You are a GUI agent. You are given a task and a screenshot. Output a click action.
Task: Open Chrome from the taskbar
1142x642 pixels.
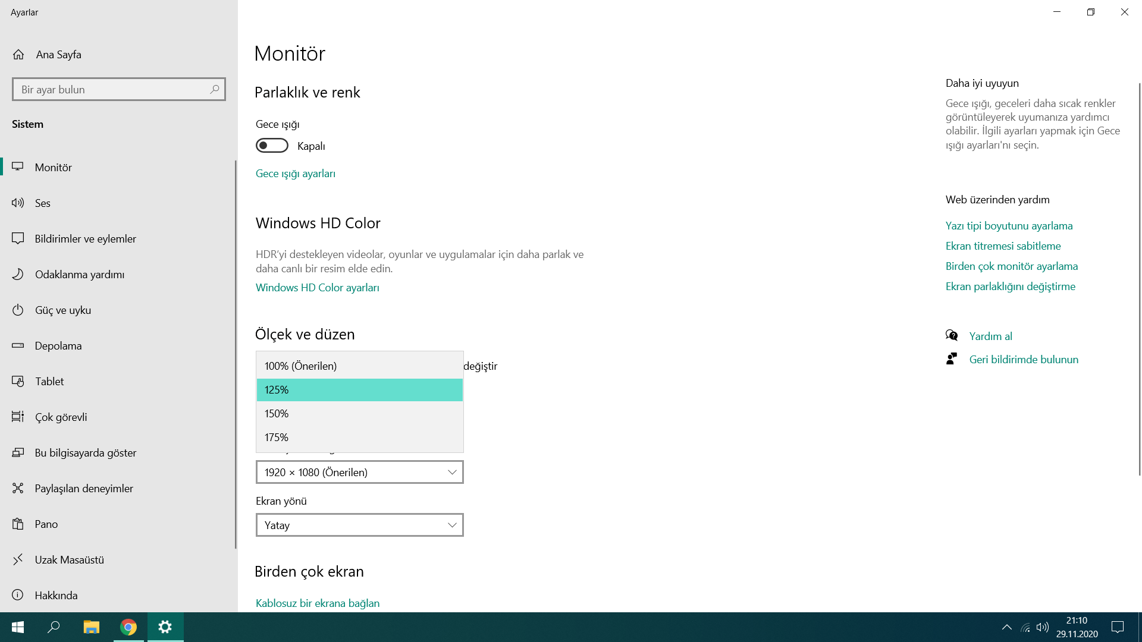pyautogui.click(x=128, y=627)
